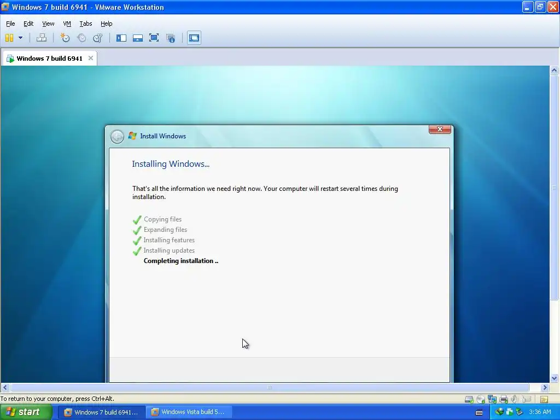
Task: Click the Revert to snapshot icon
Action: tap(81, 38)
